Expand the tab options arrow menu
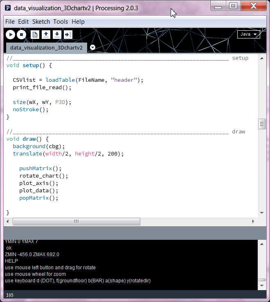Viewport: 270px width, 302px height. [92, 47]
